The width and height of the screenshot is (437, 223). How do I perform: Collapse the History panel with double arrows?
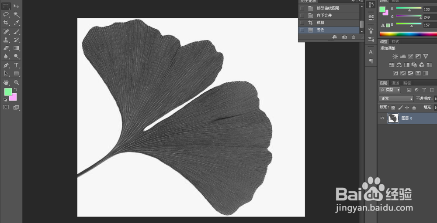tap(353, 1)
